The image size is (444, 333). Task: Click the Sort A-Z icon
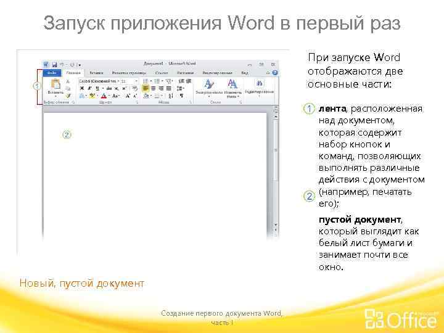tap(170, 96)
